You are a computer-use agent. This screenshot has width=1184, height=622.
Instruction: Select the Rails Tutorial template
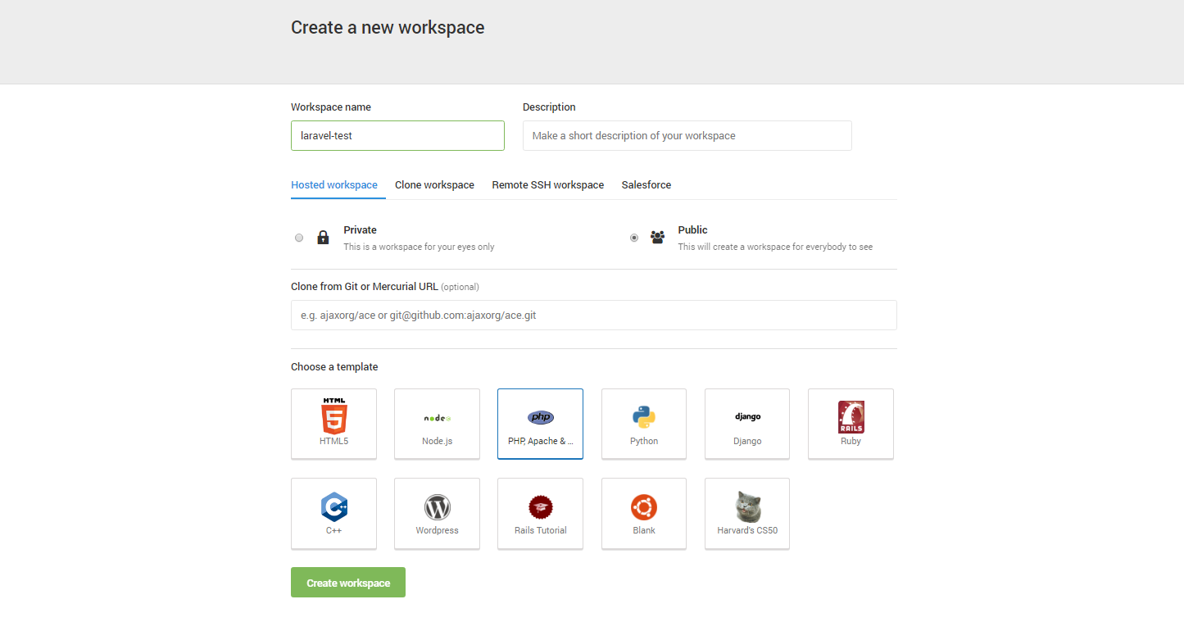(x=540, y=513)
